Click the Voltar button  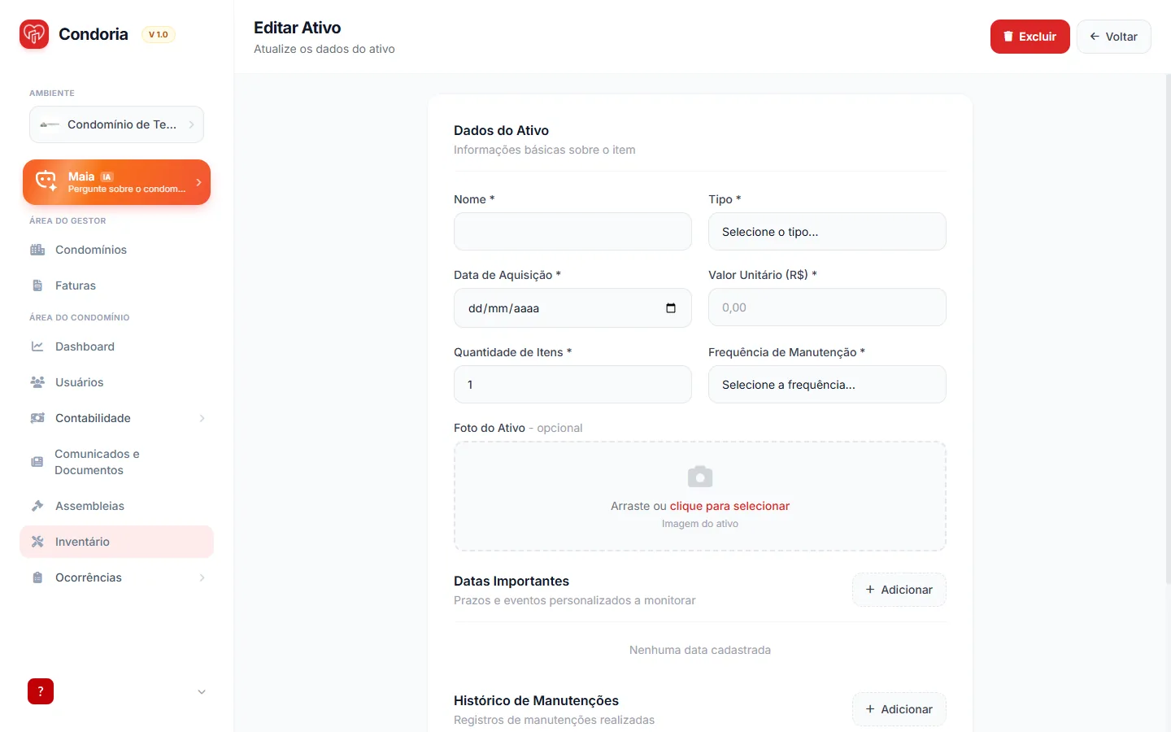point(1113,37)
